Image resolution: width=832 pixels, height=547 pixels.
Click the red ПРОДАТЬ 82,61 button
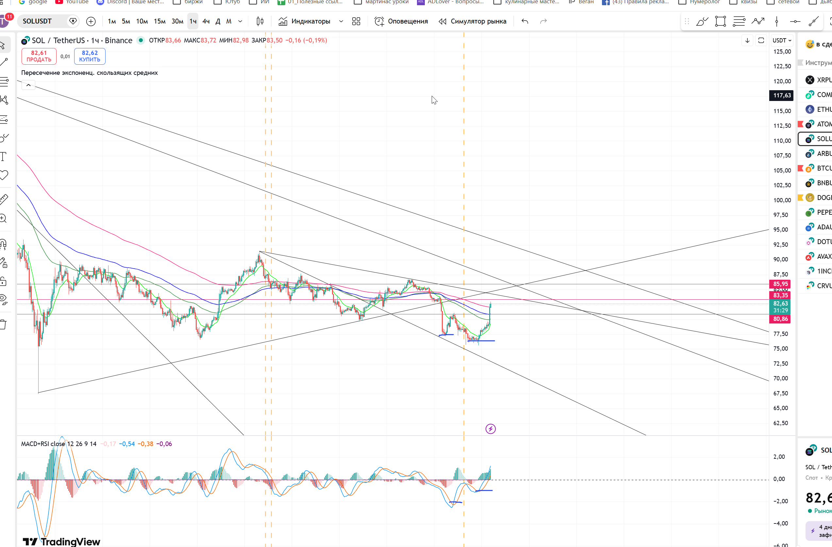39,56
